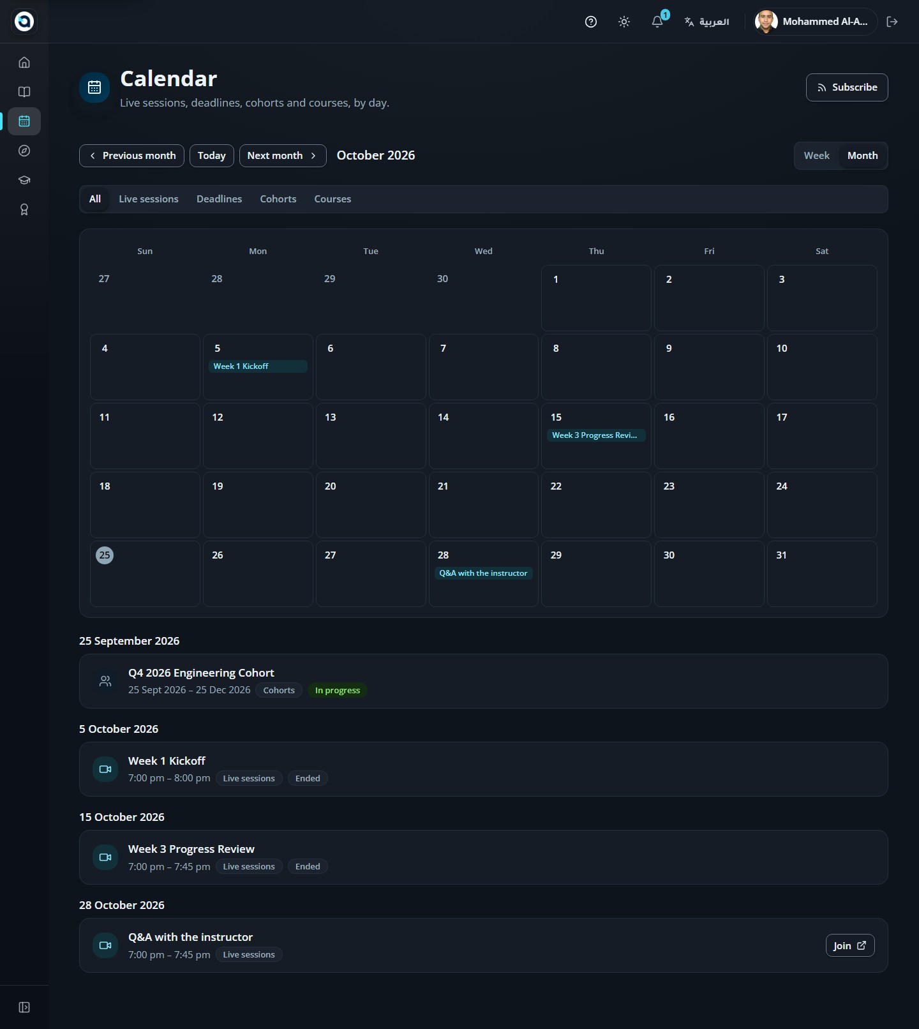
Task: Select the Courses filter tab
Action: coord(332,199)
